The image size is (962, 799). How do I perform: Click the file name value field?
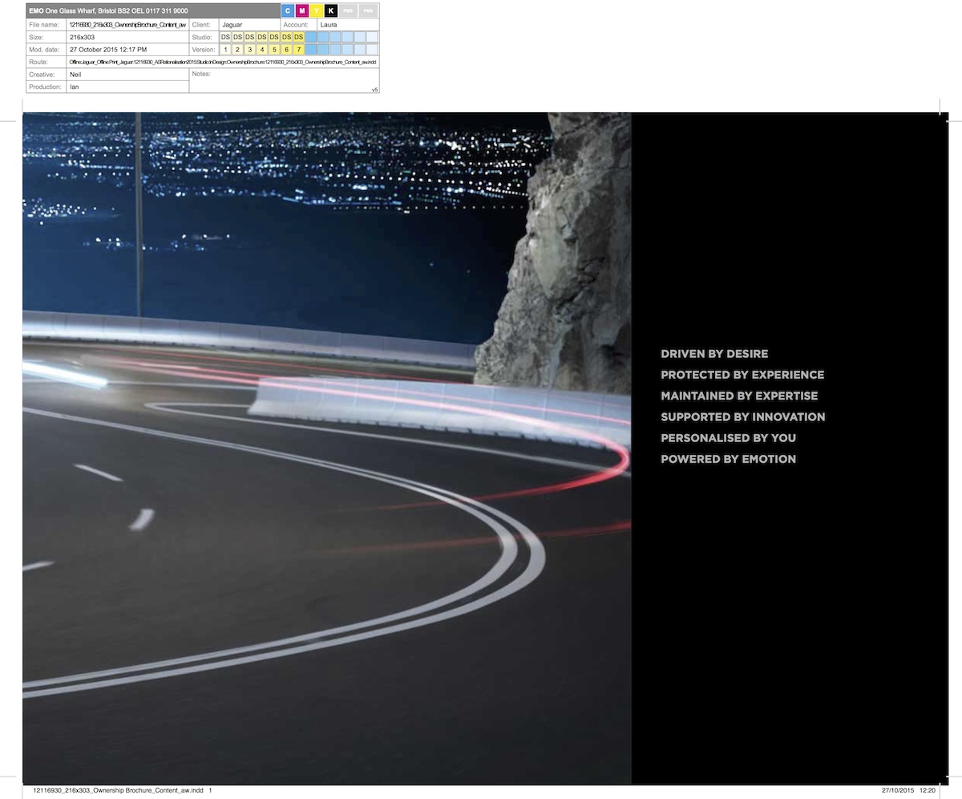(127, 25)
